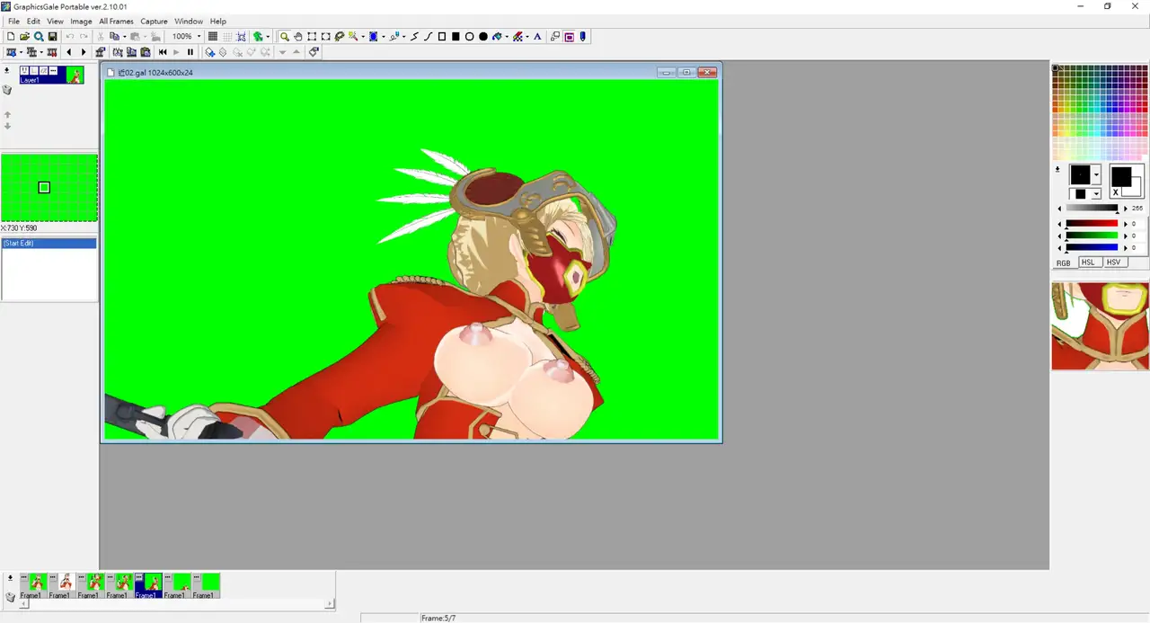This screenshot has width=1150, height=623.
Task: Select the Filled ellipse tool
Action: pos(482,37)
